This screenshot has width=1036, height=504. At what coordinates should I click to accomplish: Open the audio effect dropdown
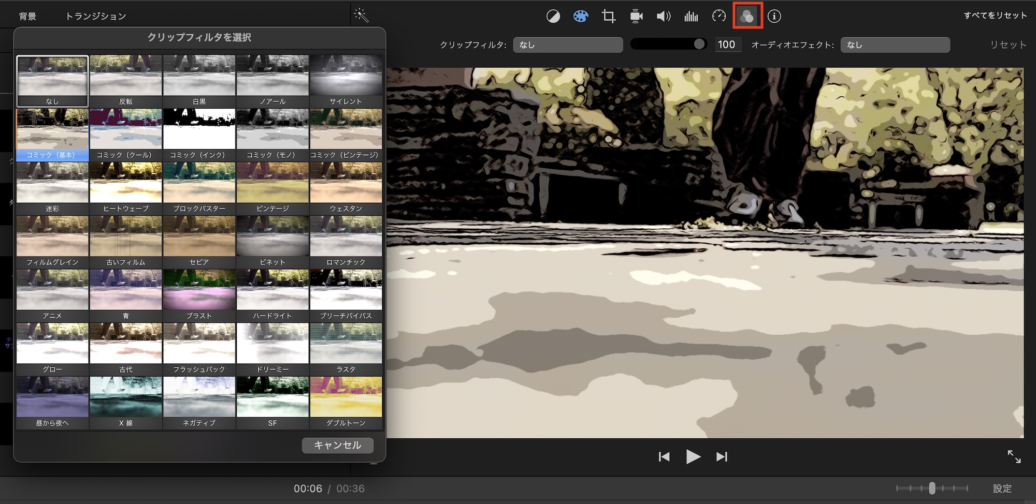pos(895,45)
